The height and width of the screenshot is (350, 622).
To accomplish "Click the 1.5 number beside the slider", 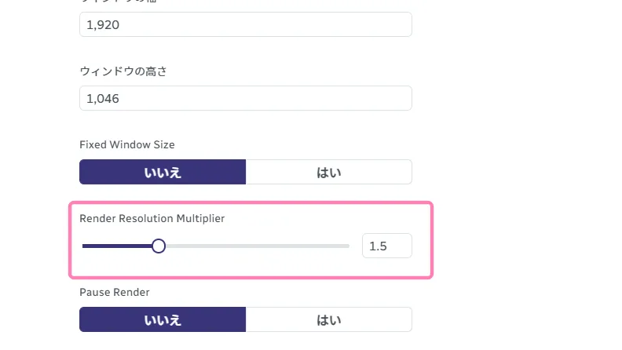I will point(378,246).
